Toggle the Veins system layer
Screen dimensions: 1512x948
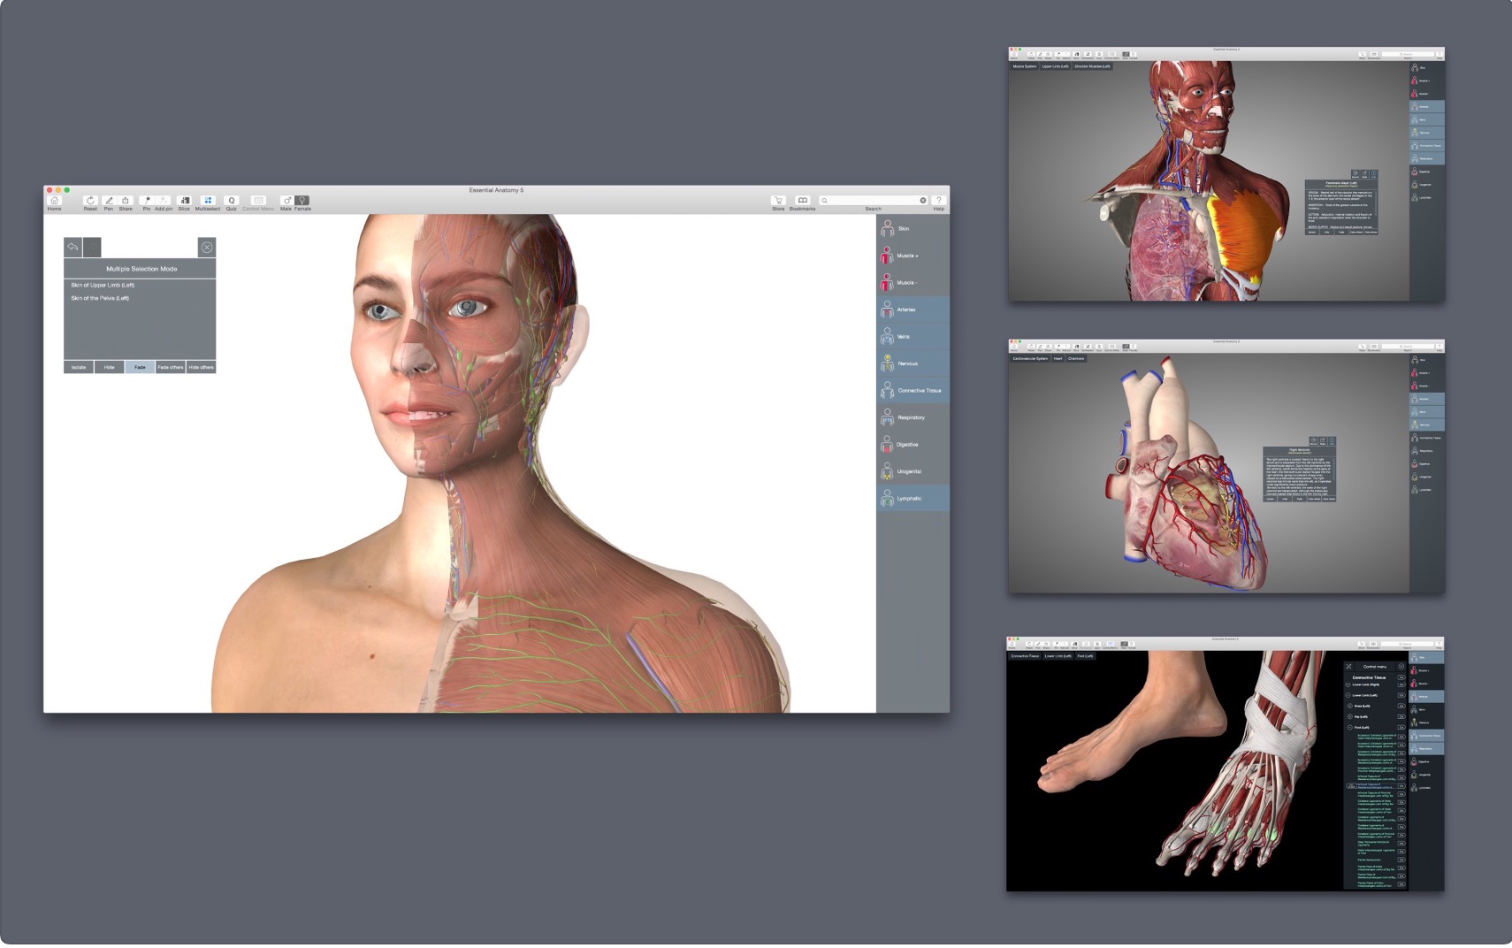(913, 337)
